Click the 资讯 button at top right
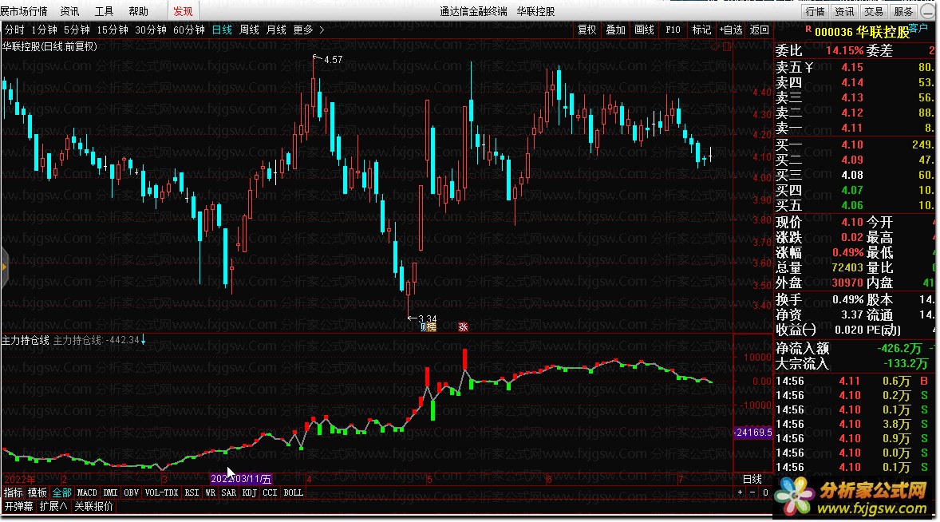The width and height of the screenshot is (940, 522). click(844, 11)
